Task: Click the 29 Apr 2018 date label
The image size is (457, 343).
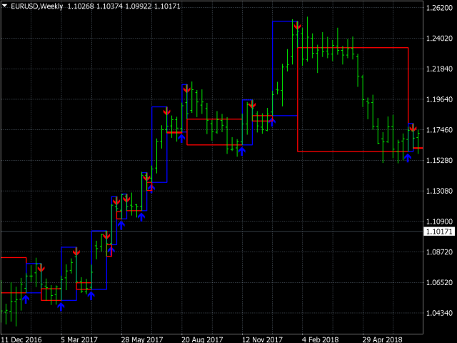Action: click(384, 338)
